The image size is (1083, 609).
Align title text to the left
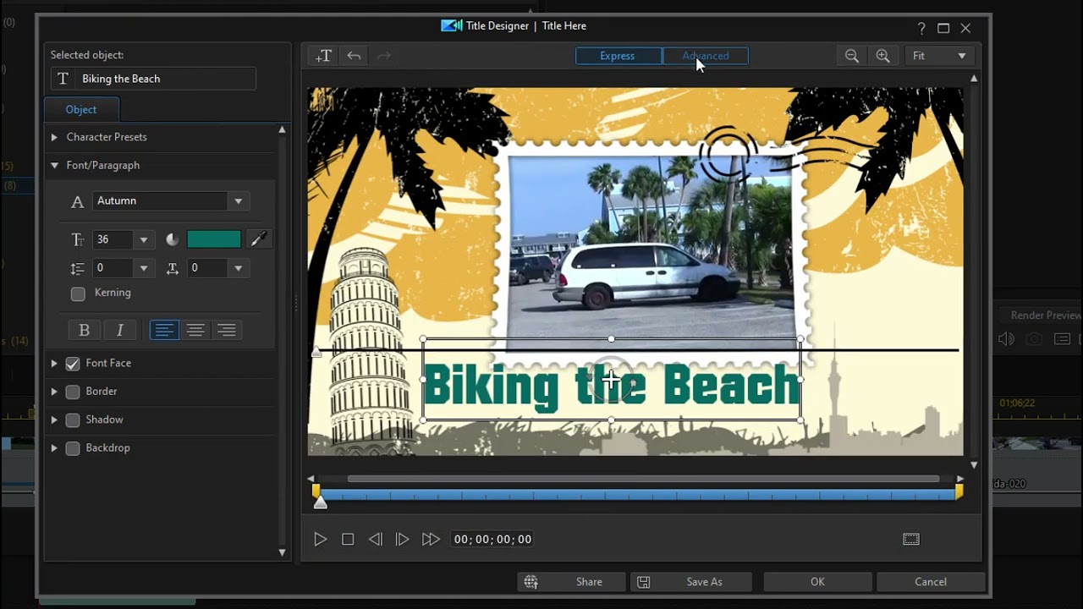pos(164,331)
